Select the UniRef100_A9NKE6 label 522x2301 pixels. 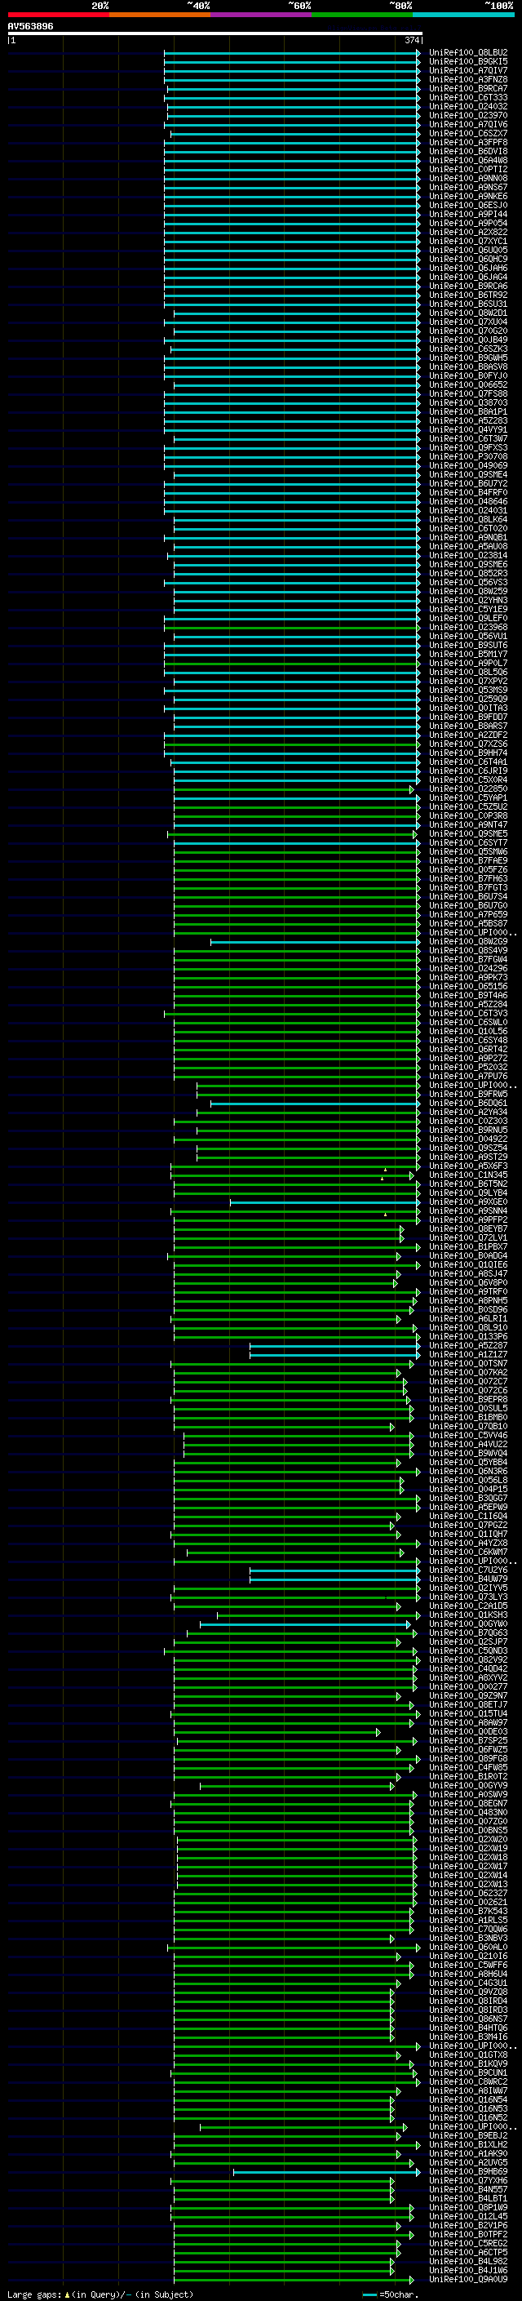(x=467, y=197)
